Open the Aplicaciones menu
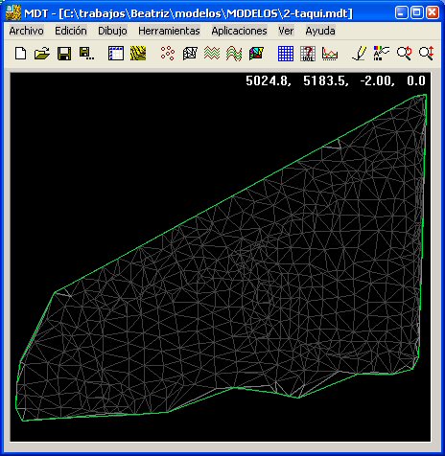The height and width of the screenshot is (456, 445). [239, 31]
